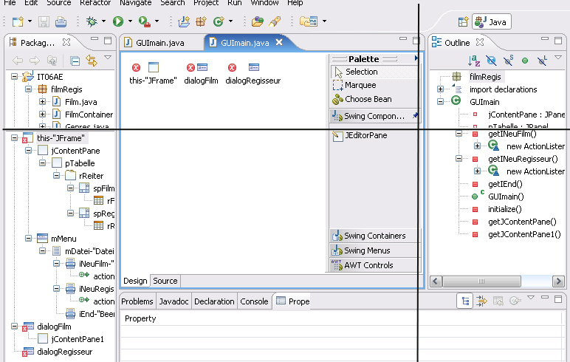Open the Problems tab
The width and height of the screenshot is (570, 362).
(x=137, y=301)
